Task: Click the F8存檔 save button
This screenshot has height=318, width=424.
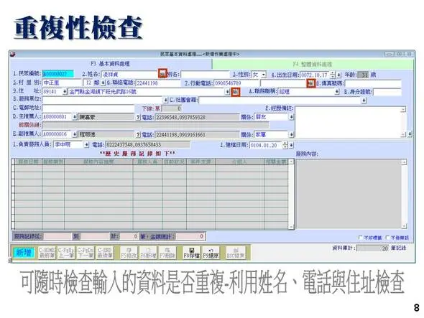Action: [x=191, y=253]
